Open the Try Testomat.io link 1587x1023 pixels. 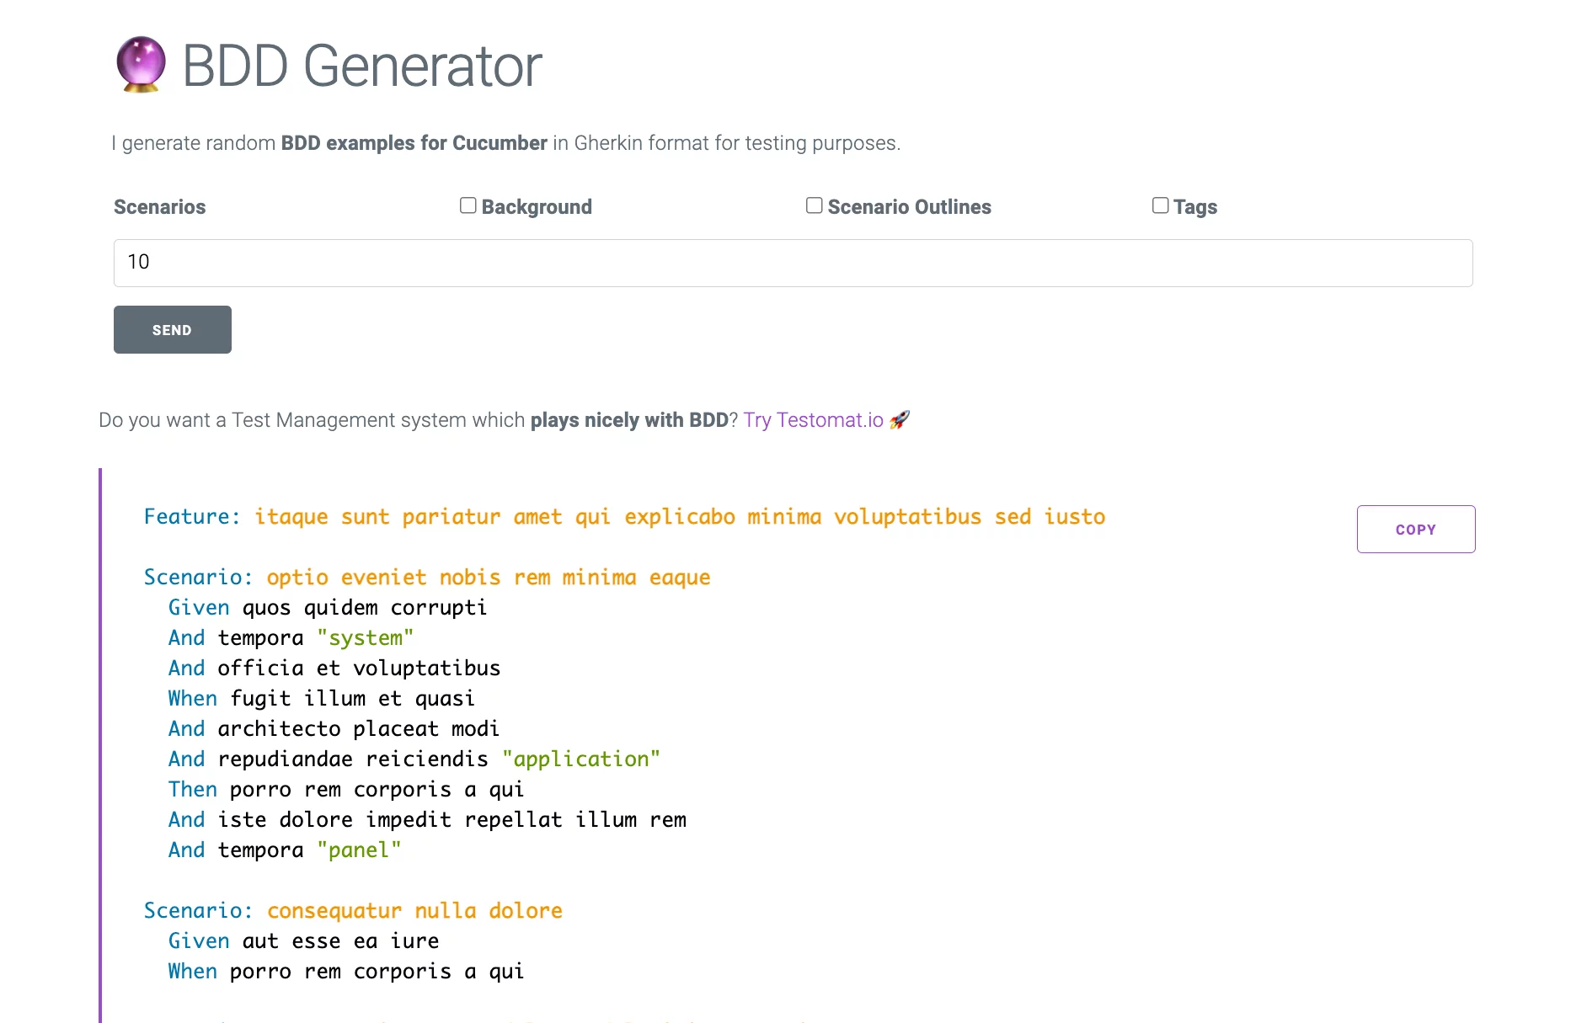pos(813,420)
